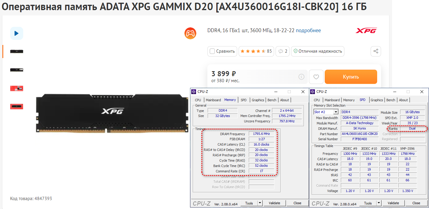Click the price info icon
Viewport: 429px width, 209px height.
click(301, 77)
